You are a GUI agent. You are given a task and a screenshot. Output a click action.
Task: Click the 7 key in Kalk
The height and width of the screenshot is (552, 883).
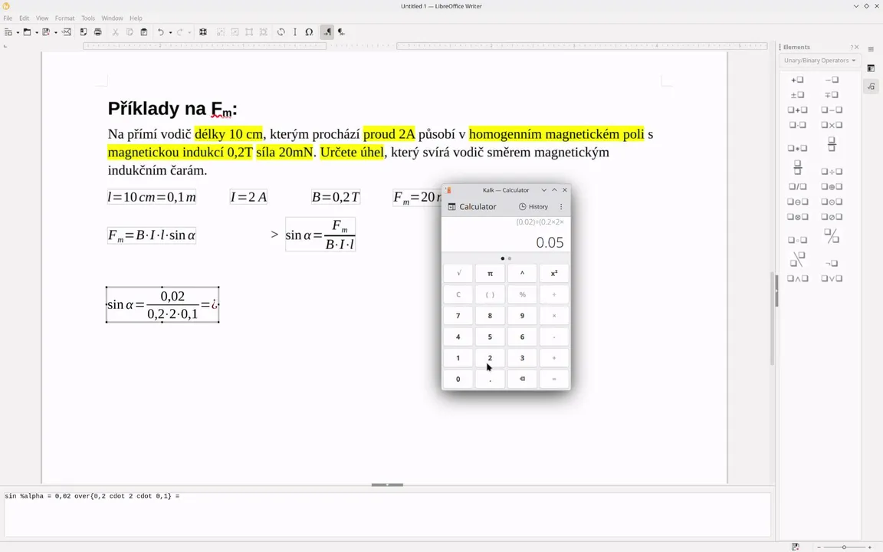(458, 315)
